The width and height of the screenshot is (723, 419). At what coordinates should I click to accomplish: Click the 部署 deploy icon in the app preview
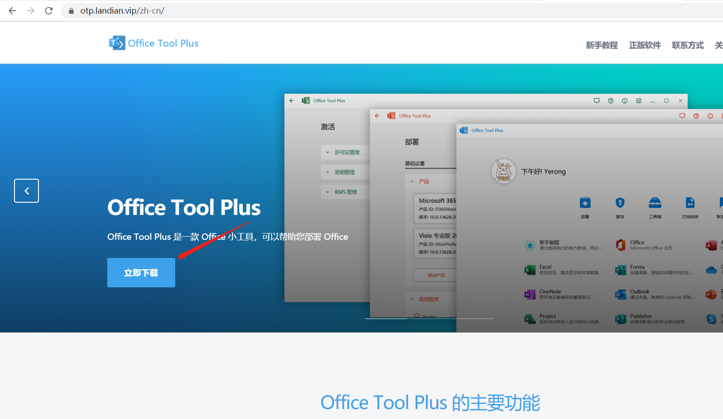tap(585, 203)
